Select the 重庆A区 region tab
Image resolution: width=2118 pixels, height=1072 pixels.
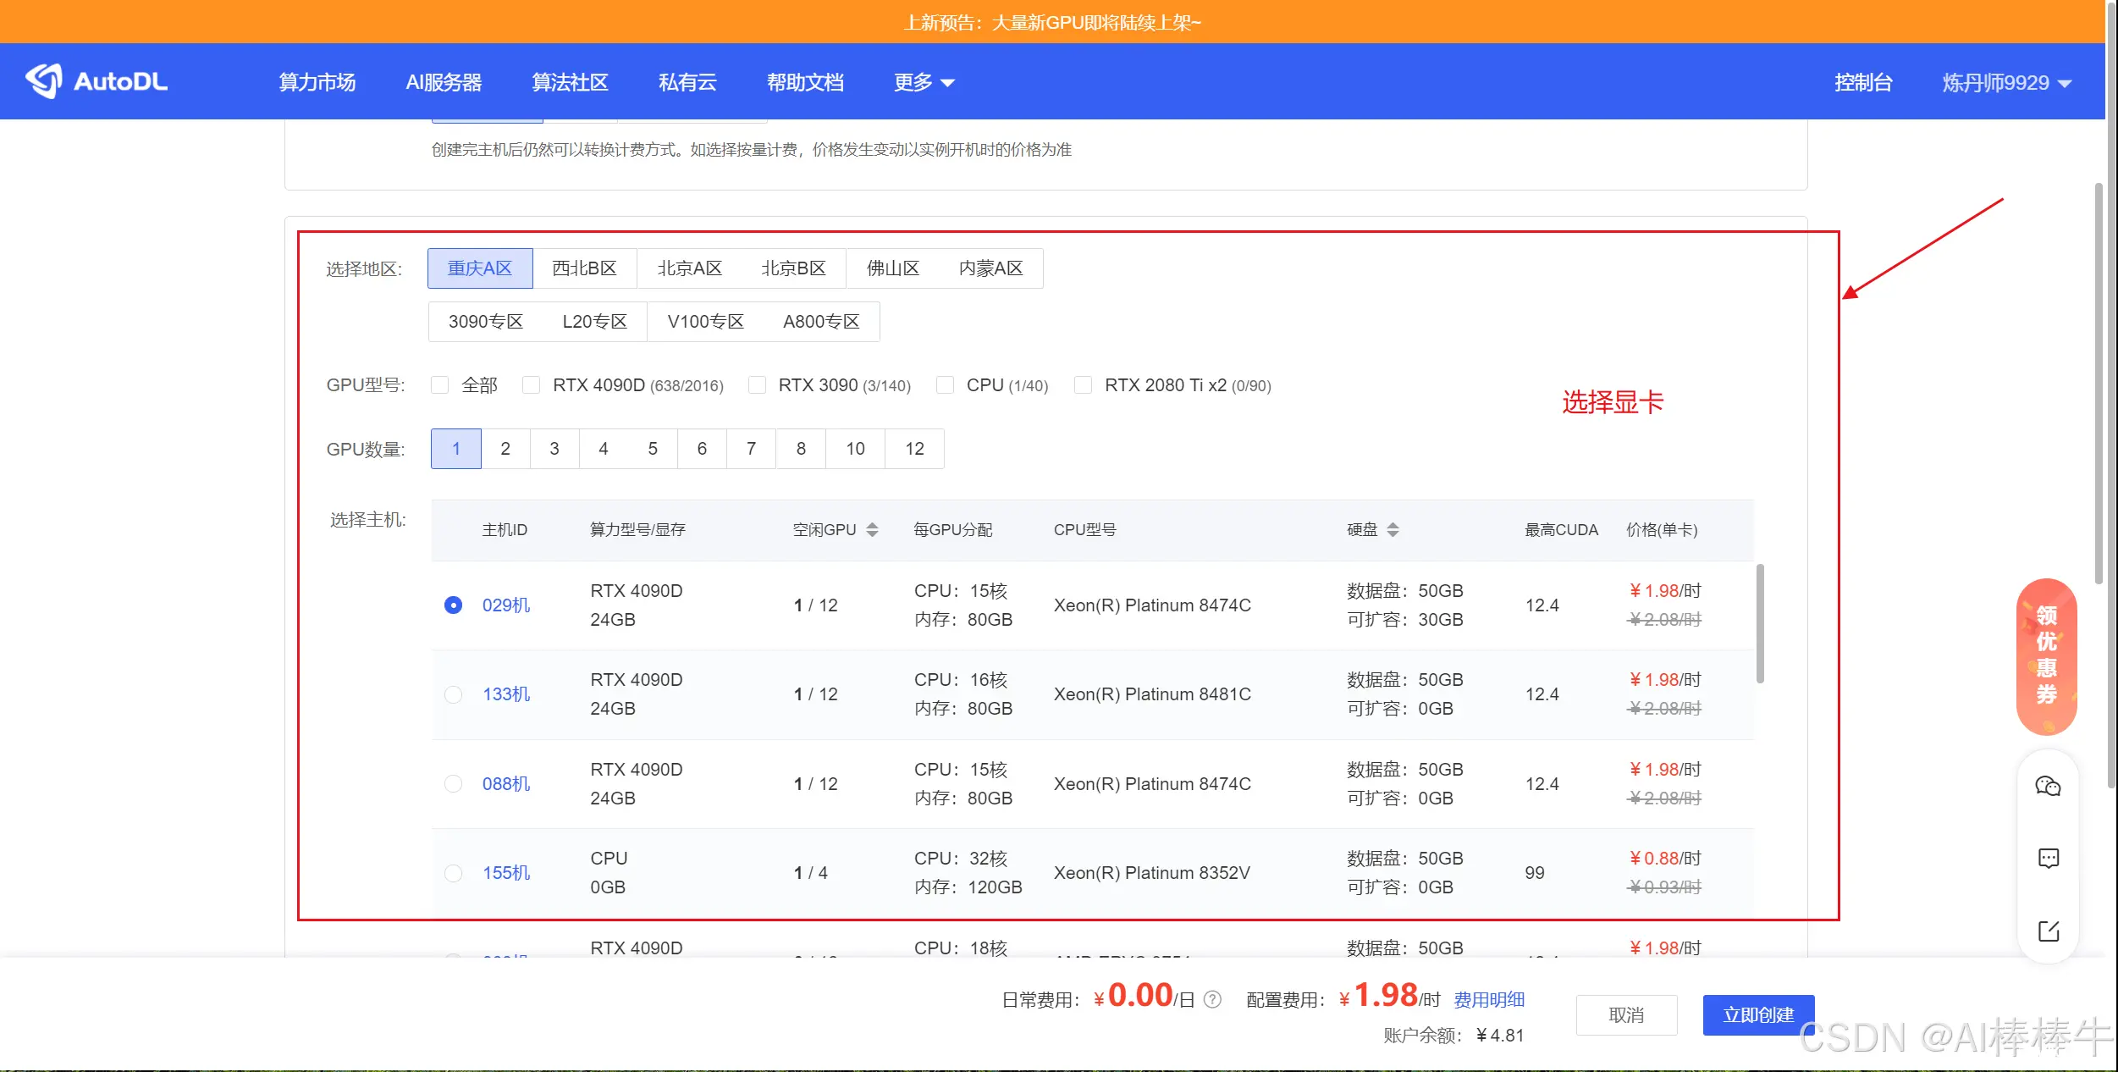pyautogui.click(x=480, y=268)
